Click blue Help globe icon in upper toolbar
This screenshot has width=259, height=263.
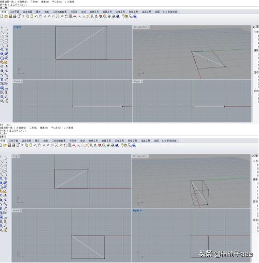(135, 16)
